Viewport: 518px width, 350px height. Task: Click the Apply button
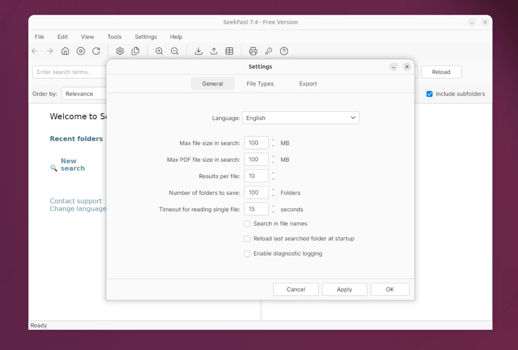pos(344,289)
